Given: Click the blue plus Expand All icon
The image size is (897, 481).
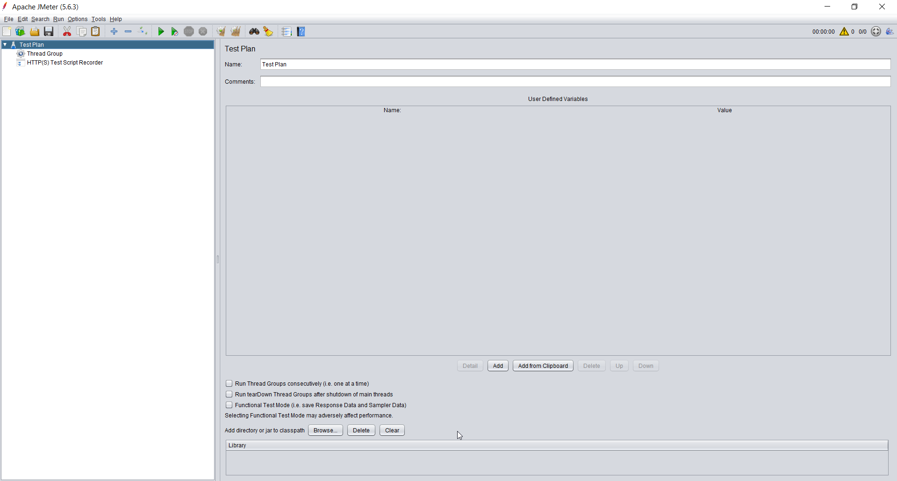Looking at the screenshot, I should click(x=114, y=32).
